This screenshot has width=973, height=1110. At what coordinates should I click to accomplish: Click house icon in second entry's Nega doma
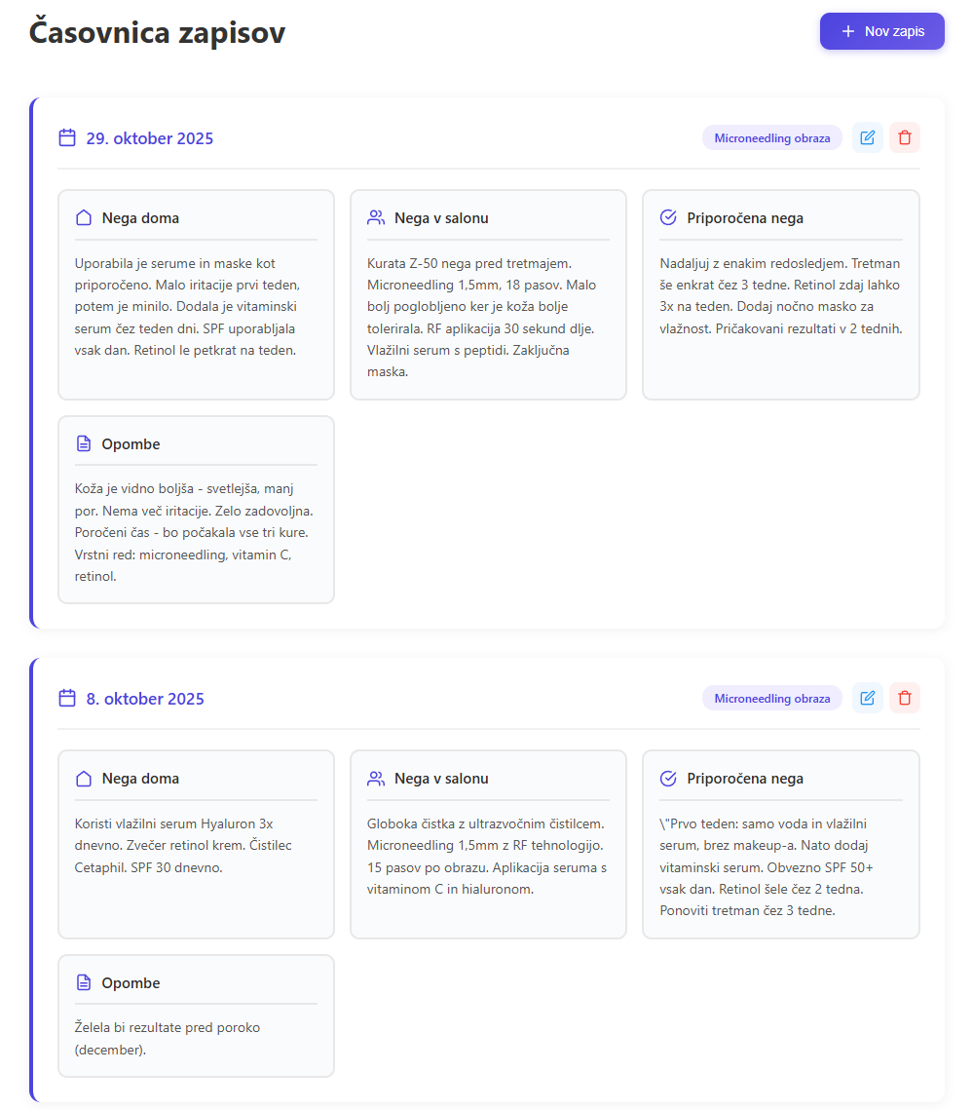[84, 778]
